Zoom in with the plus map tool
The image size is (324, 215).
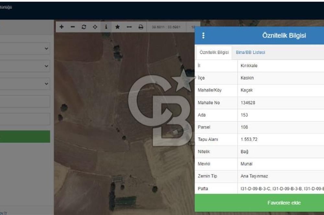click(62, 27)
